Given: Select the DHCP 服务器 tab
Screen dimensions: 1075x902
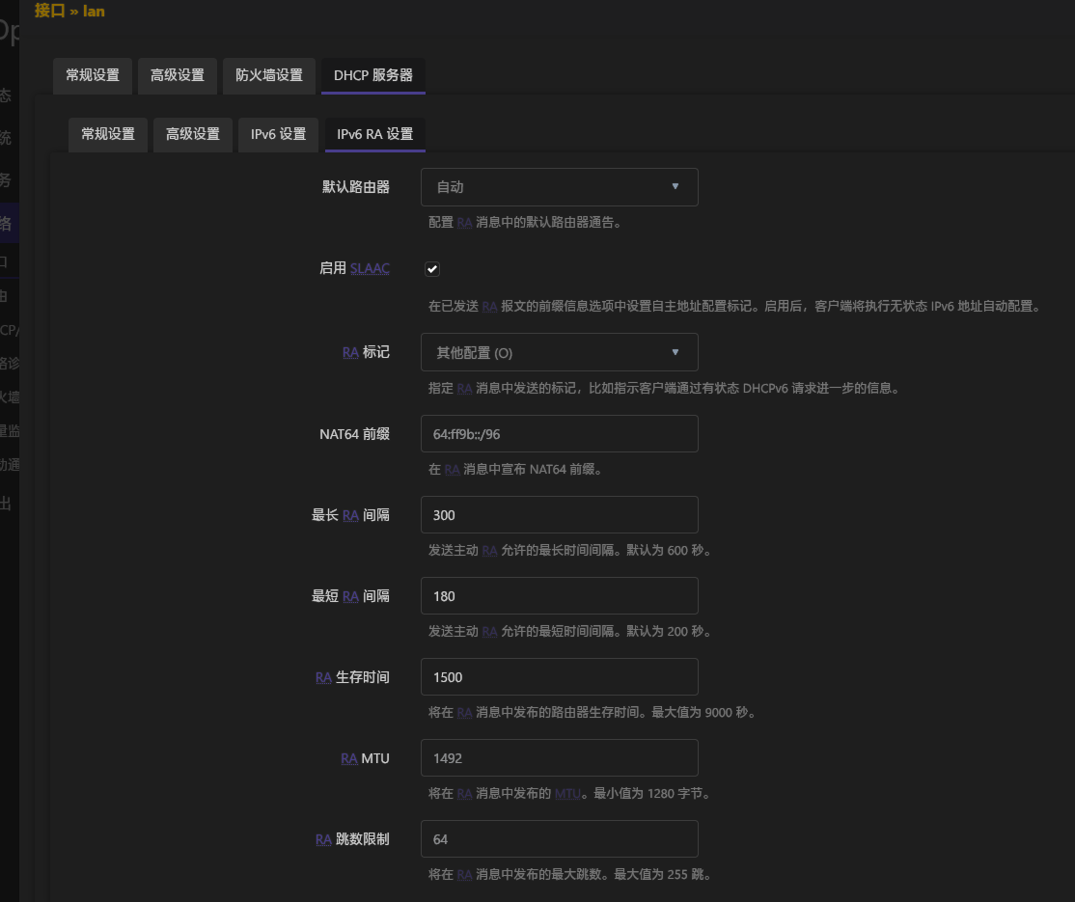Looking at the screenshot, I should point(373,75).
